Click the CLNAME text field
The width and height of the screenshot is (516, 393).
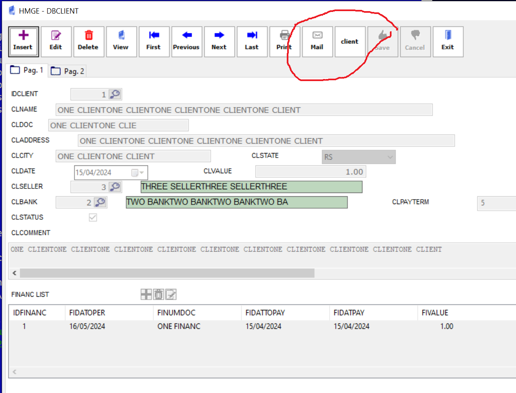244,110
